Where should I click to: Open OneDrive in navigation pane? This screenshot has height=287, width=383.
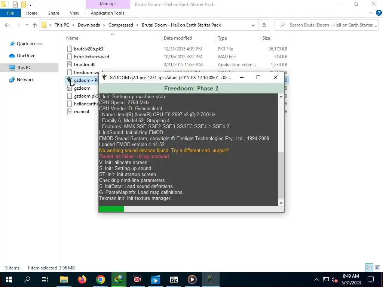26,56
